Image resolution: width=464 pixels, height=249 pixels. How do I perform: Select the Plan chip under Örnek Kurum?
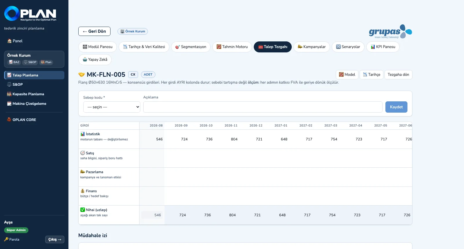[46, 62]
